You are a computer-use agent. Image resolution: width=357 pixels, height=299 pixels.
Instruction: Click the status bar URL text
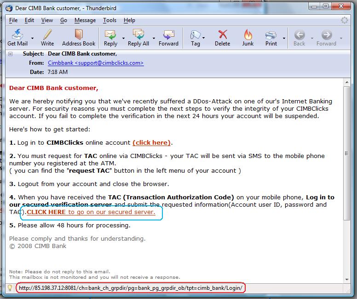click(131, 288)
